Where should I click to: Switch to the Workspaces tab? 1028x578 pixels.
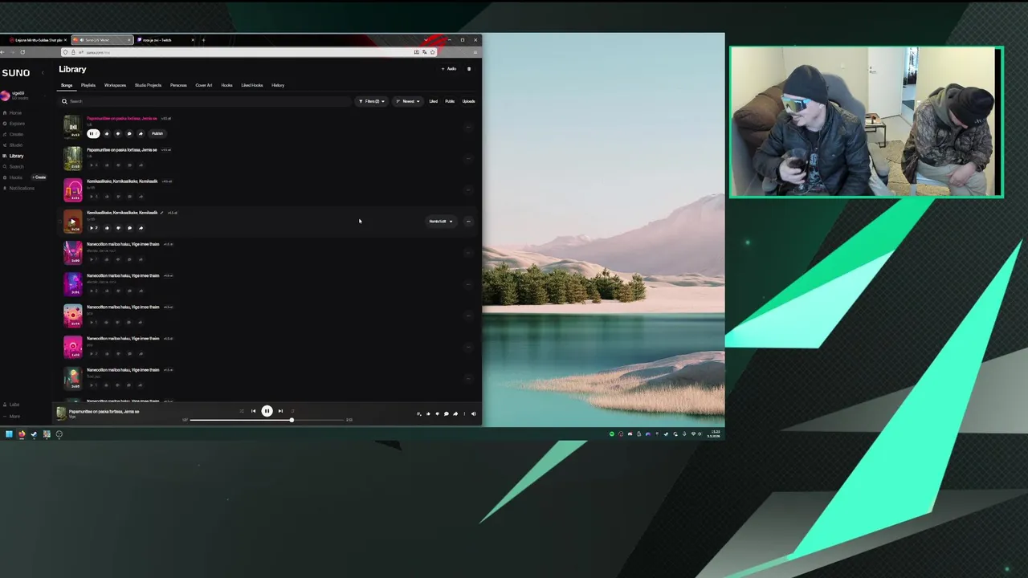[115, 85]
